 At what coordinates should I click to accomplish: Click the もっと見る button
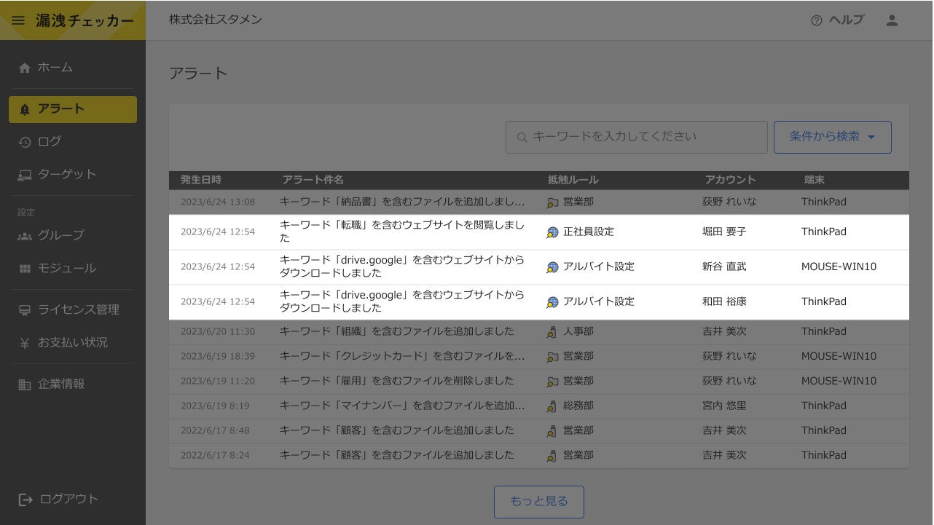pyautogui.click(x=538, y=501)
